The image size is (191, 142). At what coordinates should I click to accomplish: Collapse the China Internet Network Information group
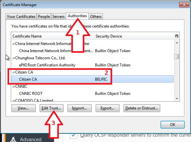[13, 44]
